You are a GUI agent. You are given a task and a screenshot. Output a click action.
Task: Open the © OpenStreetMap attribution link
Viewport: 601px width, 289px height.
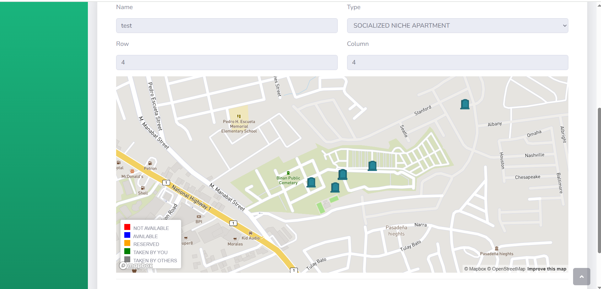506,269
